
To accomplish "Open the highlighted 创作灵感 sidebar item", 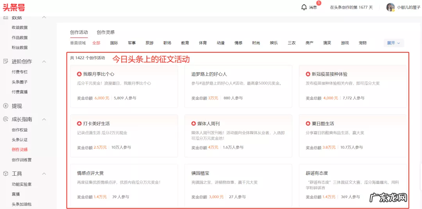I will [x=20, y=150].
